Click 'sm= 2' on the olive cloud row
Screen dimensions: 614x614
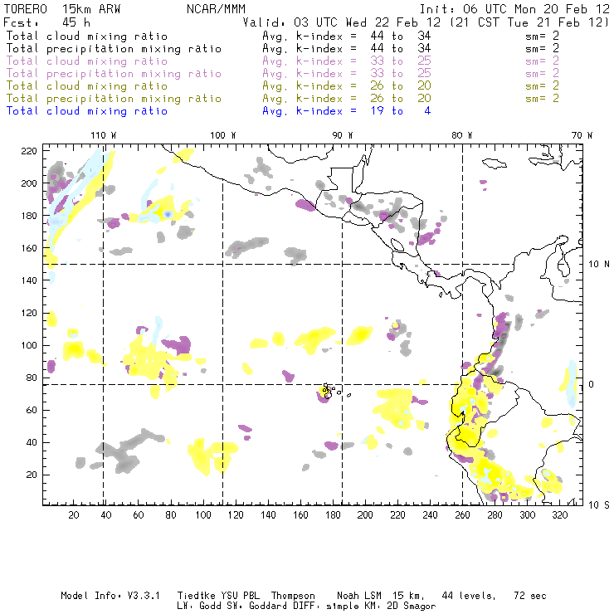pyautogui.click(x=543, y=86)
